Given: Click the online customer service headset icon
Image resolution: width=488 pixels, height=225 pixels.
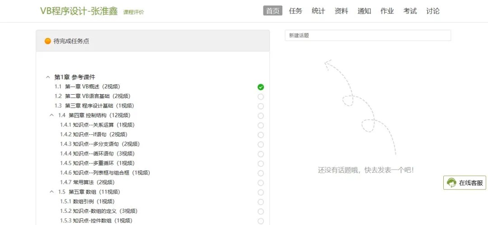Looking at the screenshot, I should [451, 183].
